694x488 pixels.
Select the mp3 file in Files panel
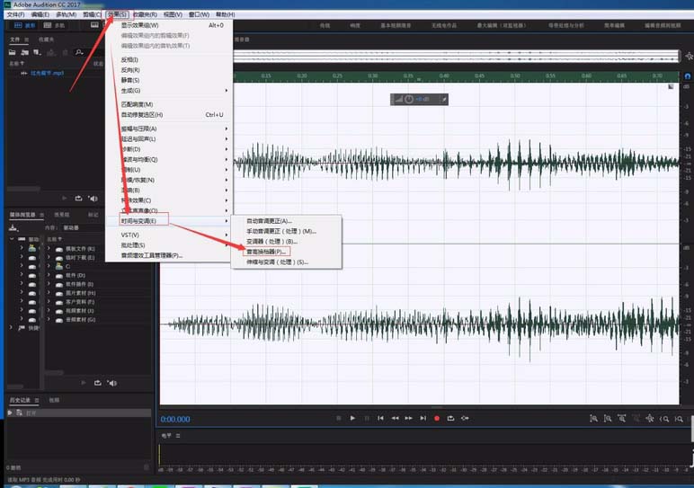[x=47, y=73]
